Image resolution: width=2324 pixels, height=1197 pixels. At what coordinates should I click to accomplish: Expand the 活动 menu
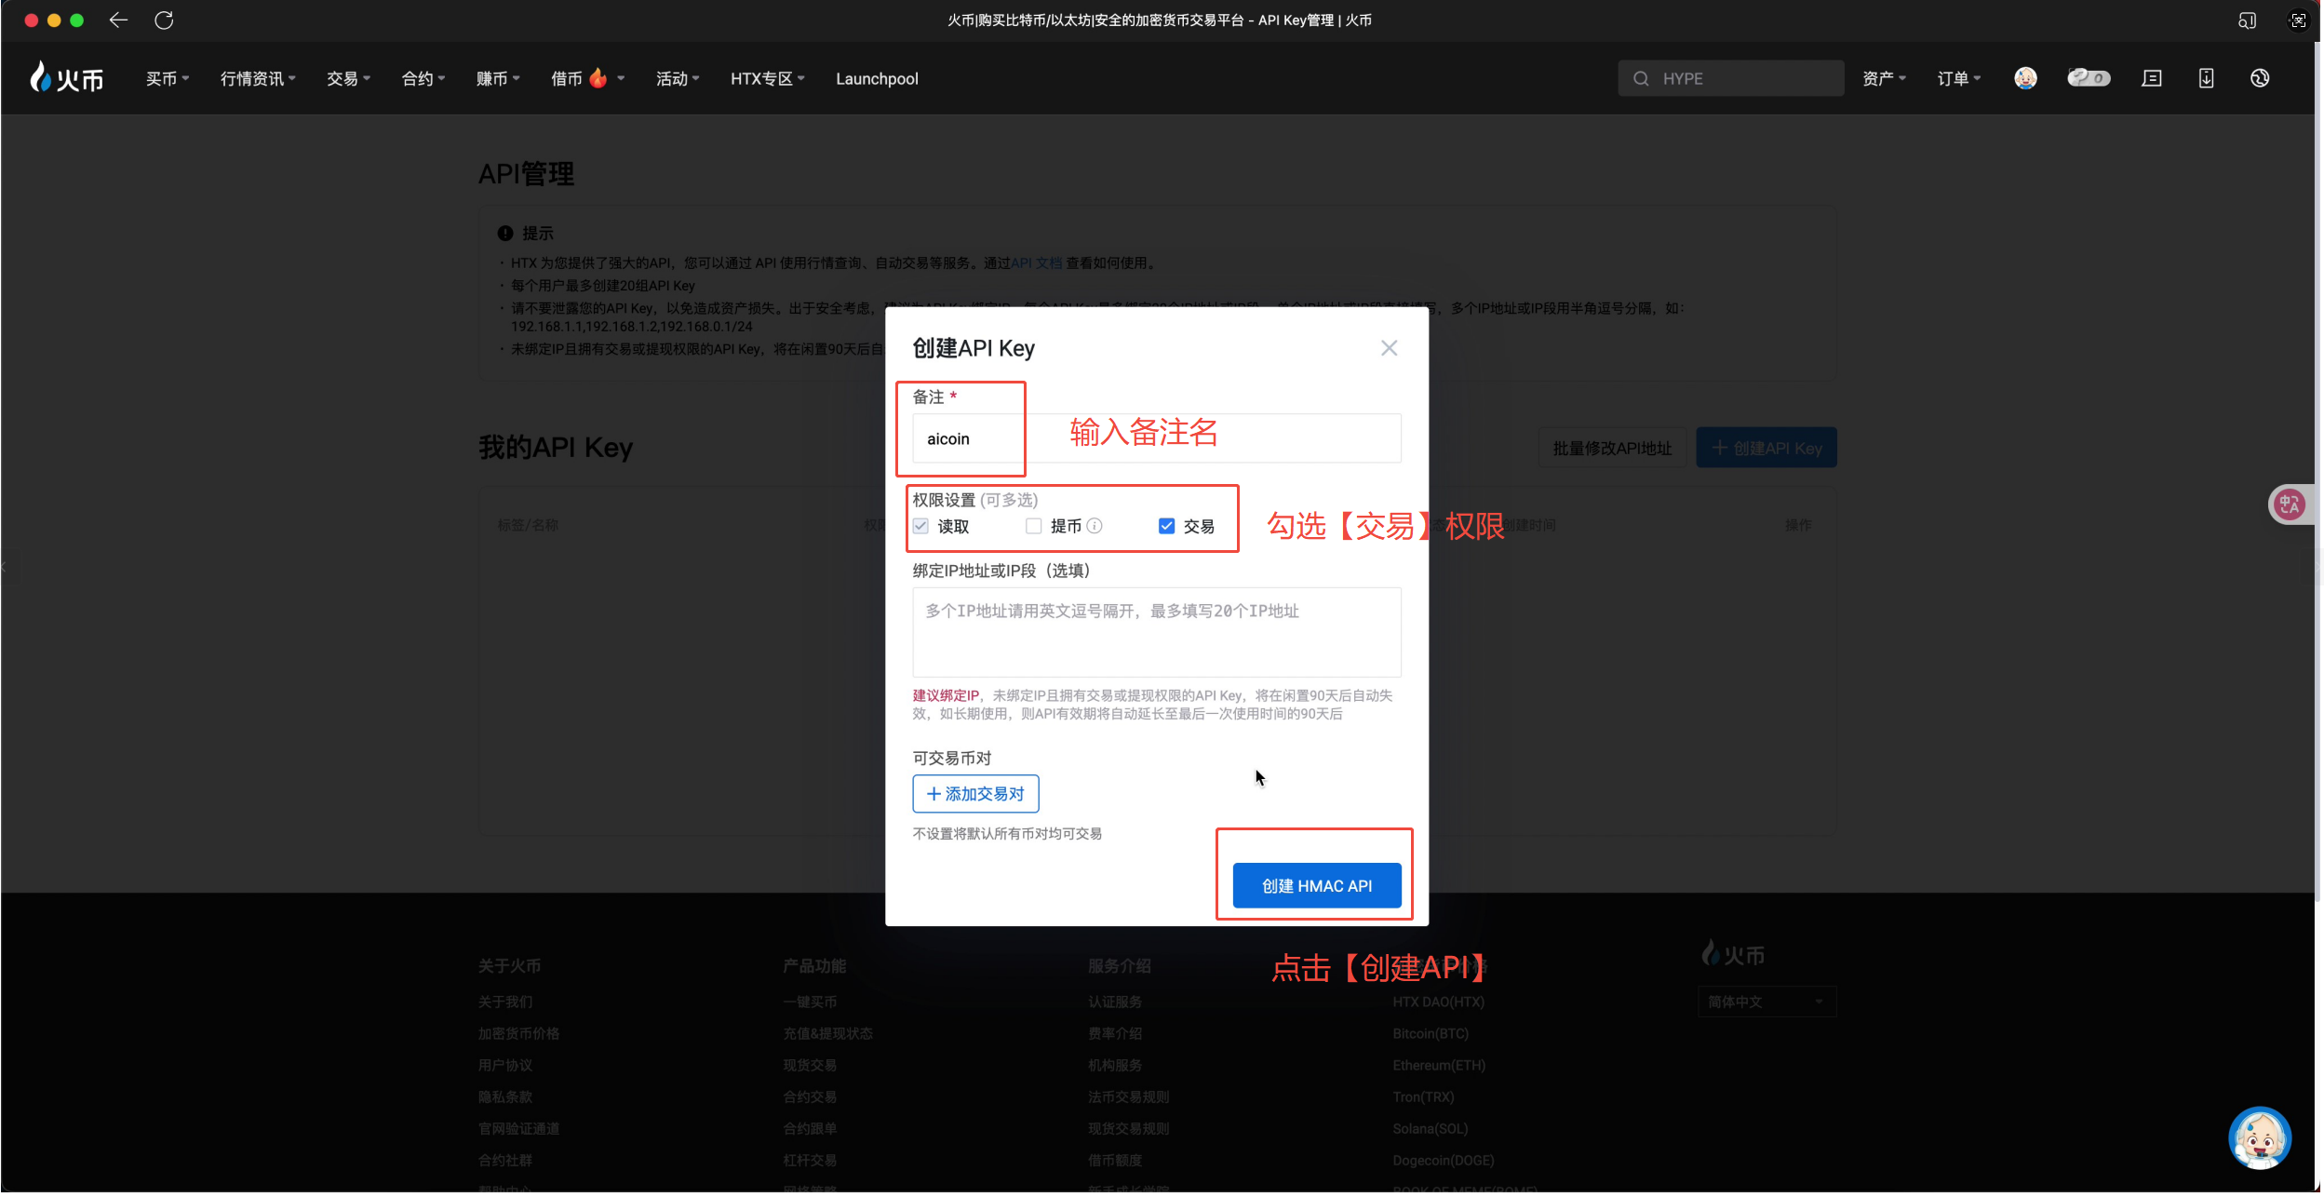pyautogui.click(x=678, y=78)
